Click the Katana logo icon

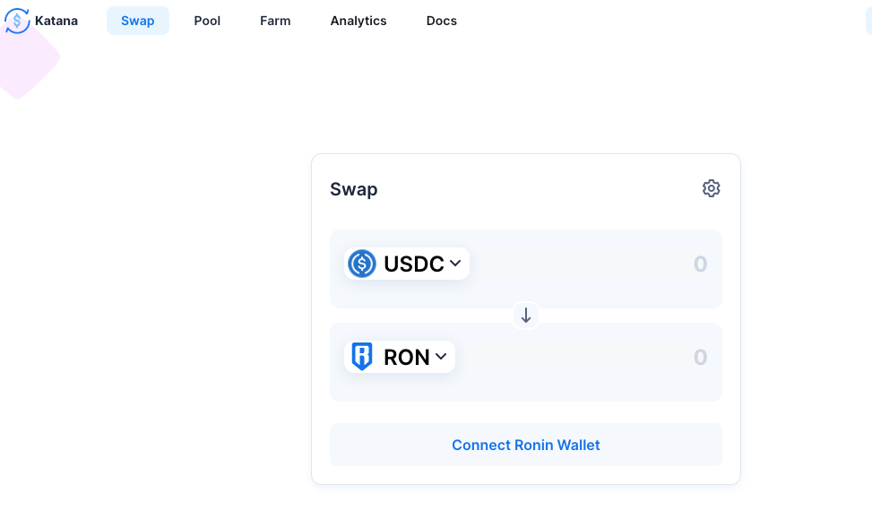pos(17,21)
